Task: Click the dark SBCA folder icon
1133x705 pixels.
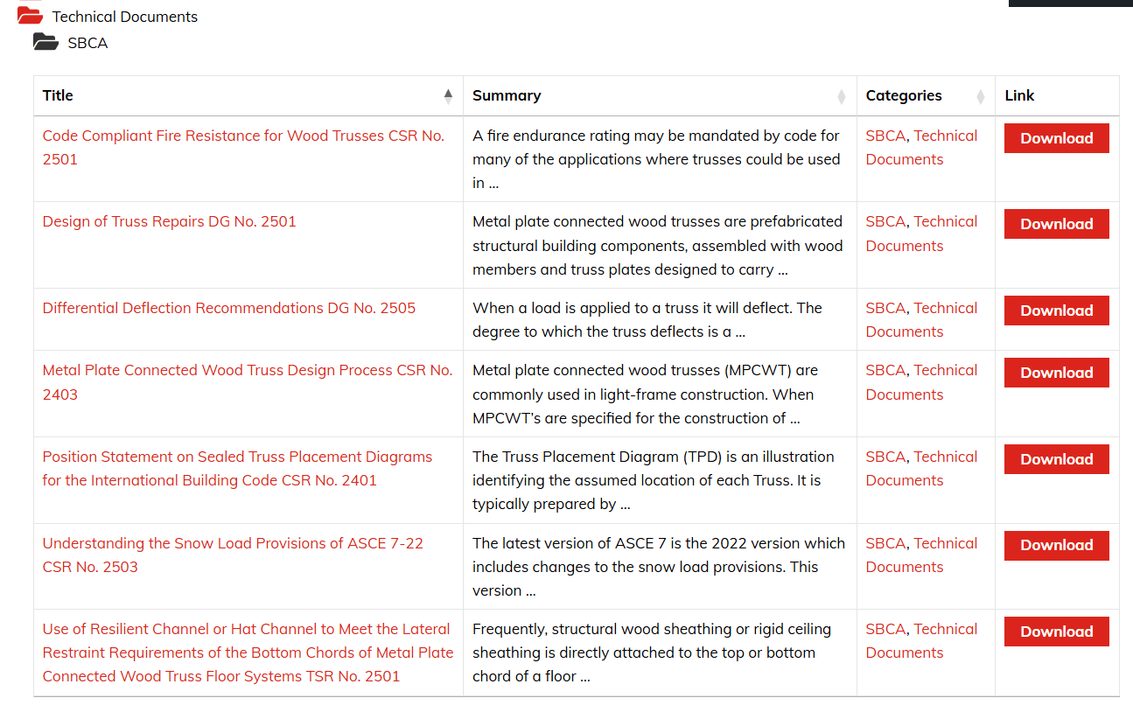Action: (x=45, y=42)
